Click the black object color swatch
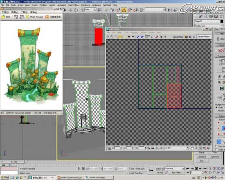The image size is (225, 180). point(222,21)
